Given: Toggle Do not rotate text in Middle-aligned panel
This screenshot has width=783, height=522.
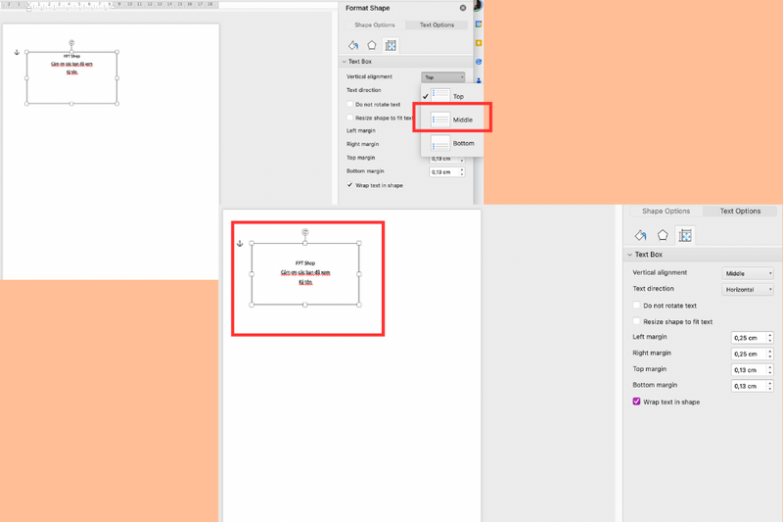Looking at the screenshot, I should tap(637, 306).
